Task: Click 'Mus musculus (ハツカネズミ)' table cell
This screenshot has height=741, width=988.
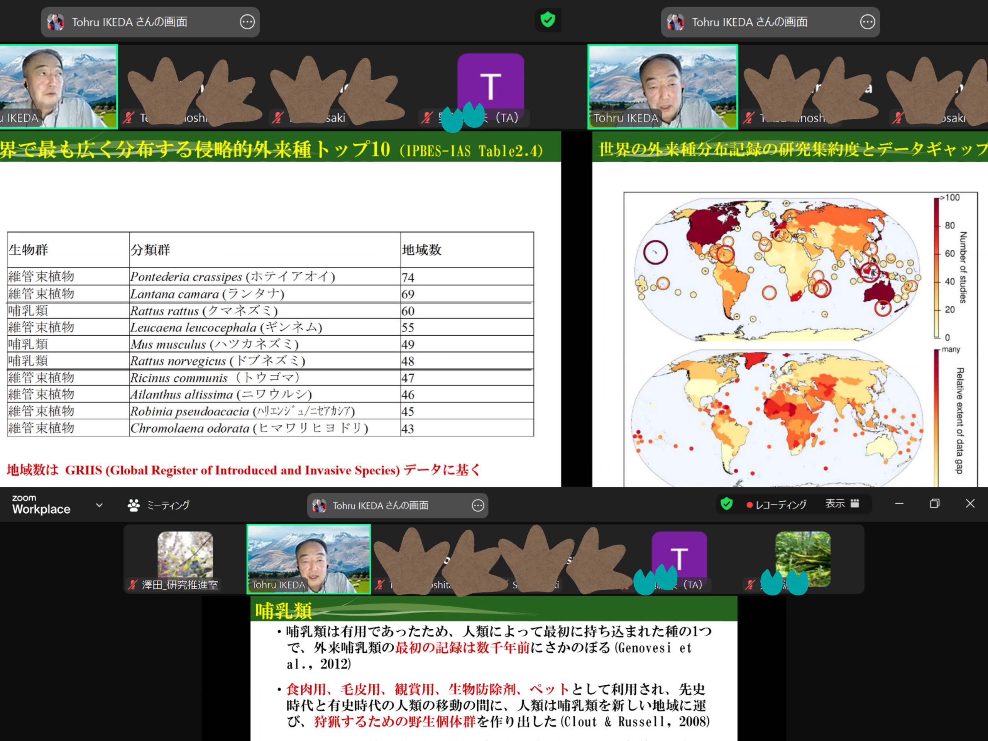Action: [264, 344]
